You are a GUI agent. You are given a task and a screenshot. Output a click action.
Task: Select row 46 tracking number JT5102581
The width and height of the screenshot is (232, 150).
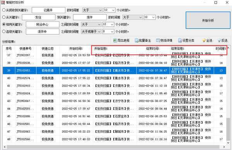click(x=25, y=124)
